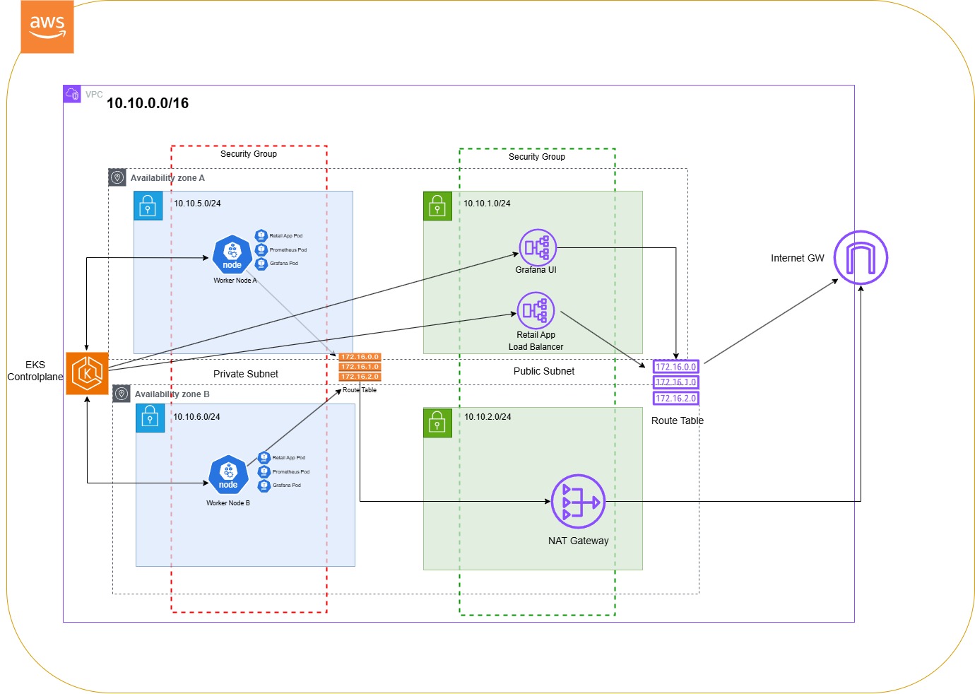Select the Worker Node B icon
975x694 pixels.
pyautogui.click(x=228, y=475)
